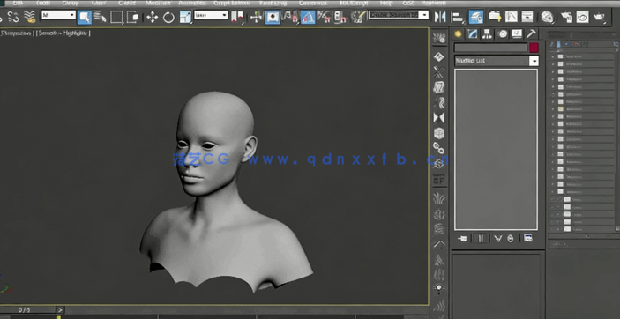Image resolution: width=620 pixels, height=319 pixels.
Task: Click the box icon in vertical toolbar
Action: tap(439, 133)
